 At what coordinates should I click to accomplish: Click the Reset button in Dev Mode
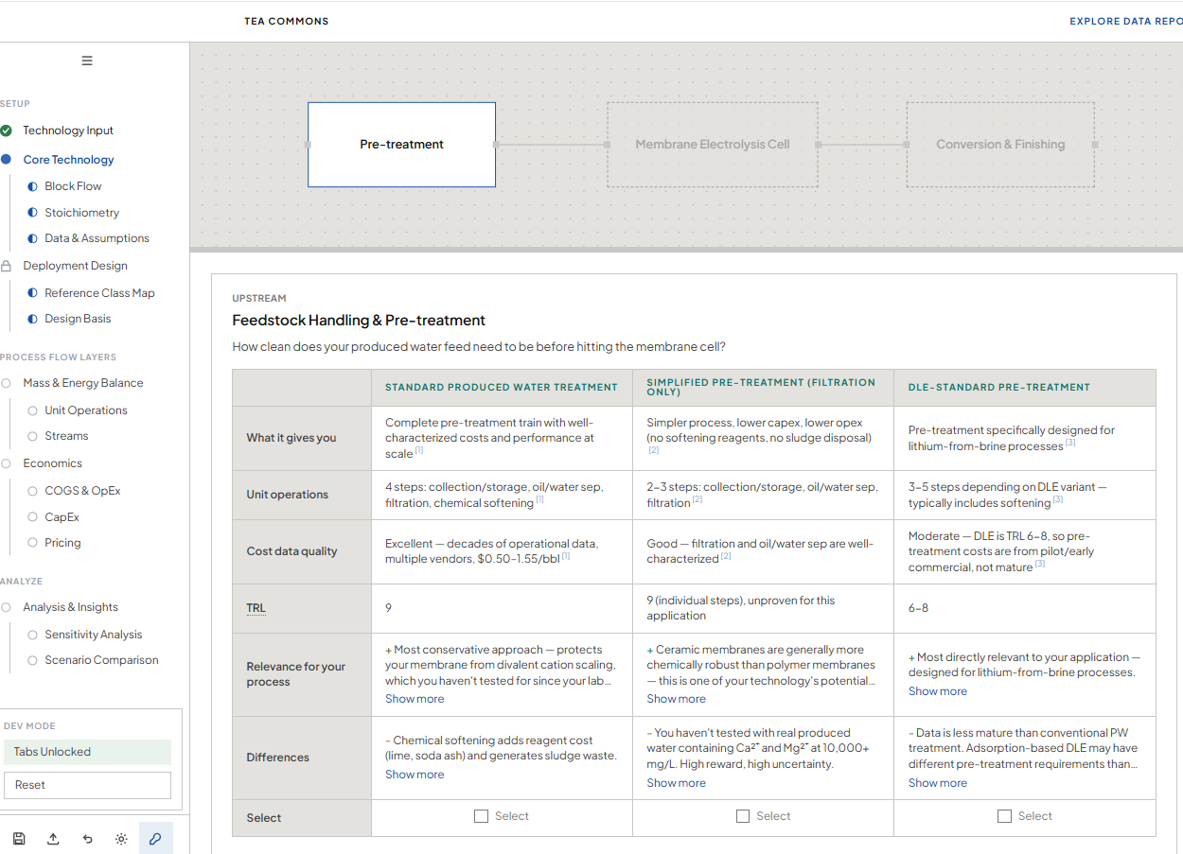87,785
